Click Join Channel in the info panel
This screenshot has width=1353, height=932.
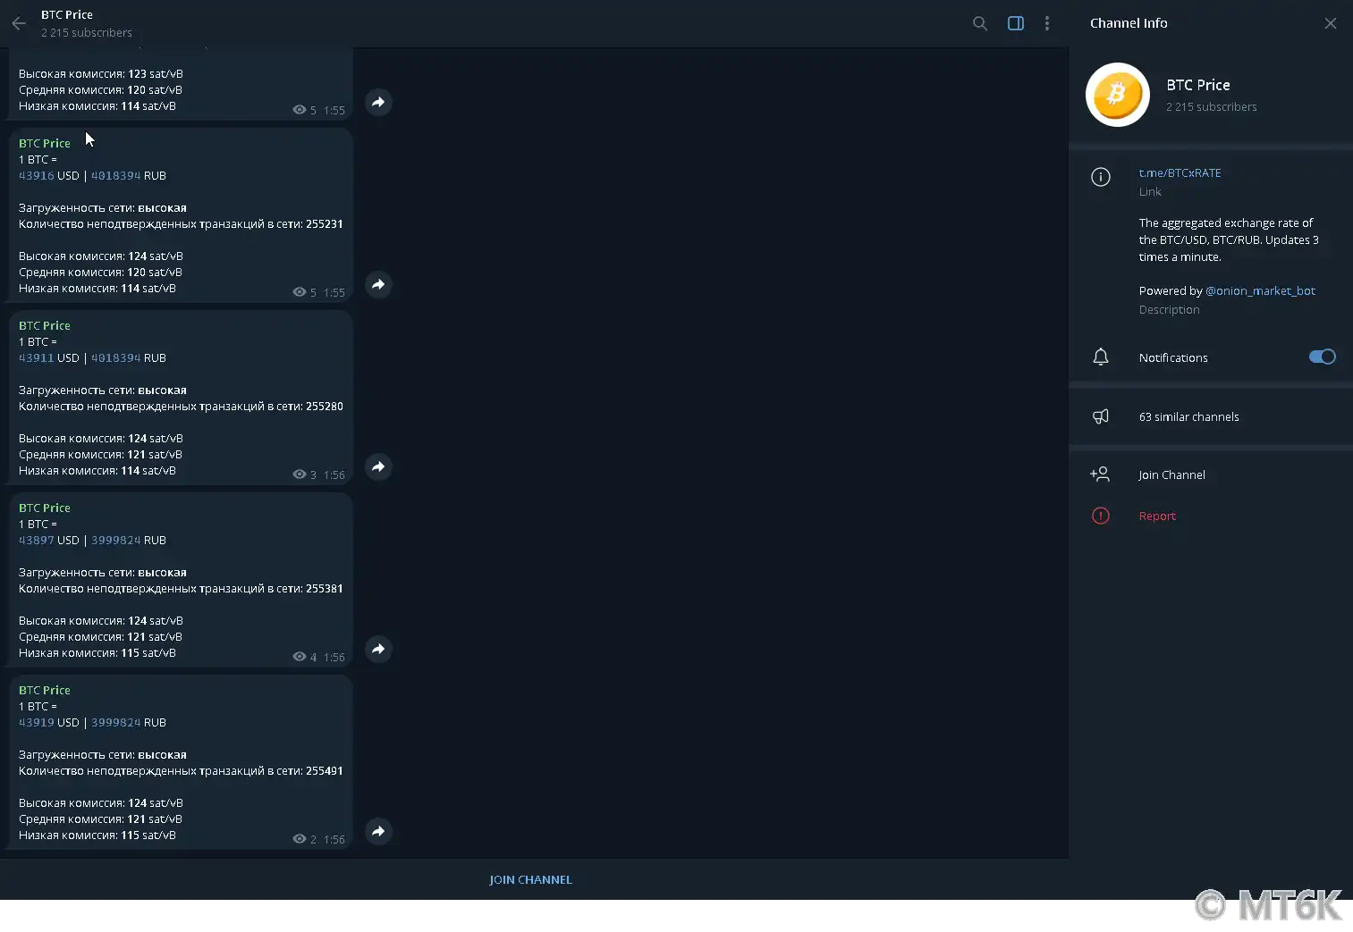[x=1171, y=475]
